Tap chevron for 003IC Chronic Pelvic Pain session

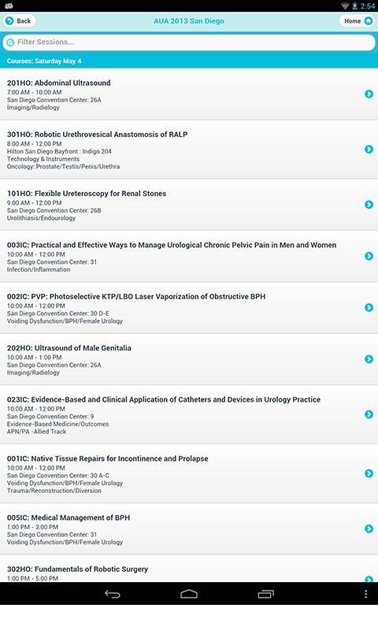369,256
